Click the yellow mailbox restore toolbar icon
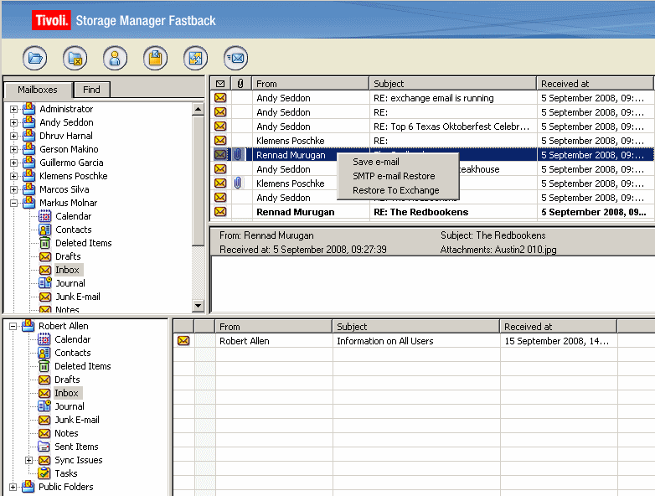The width and height of the screenshot is (655, 496). coord(156,58)
